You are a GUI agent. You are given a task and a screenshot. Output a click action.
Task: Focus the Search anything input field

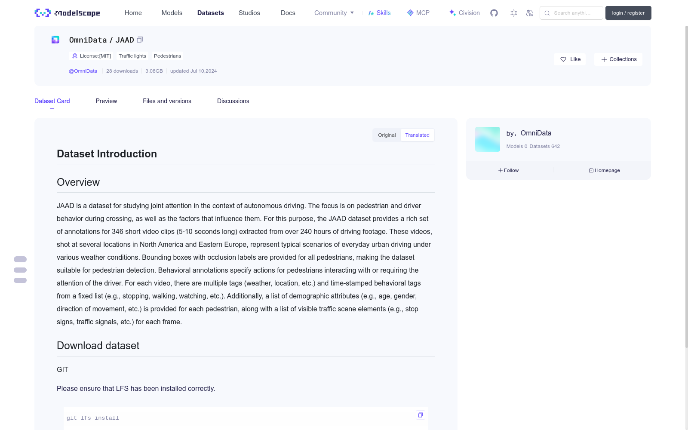pos(571,13)
